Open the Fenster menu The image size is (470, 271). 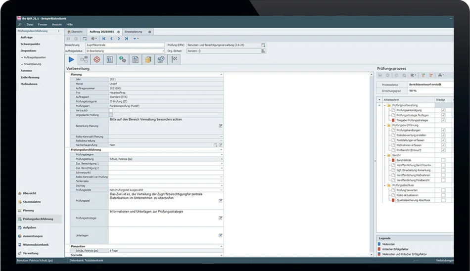click(x=43, y=25)
